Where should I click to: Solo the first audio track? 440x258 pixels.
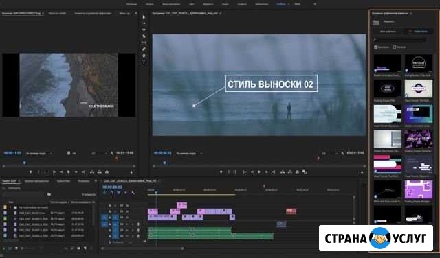point(132,224)
